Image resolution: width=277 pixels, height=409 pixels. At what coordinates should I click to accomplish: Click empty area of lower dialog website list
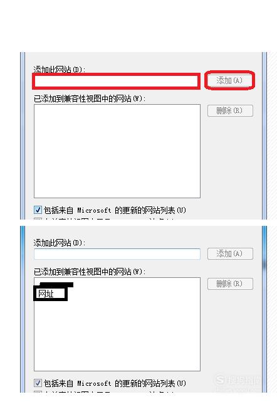(117, 336)
